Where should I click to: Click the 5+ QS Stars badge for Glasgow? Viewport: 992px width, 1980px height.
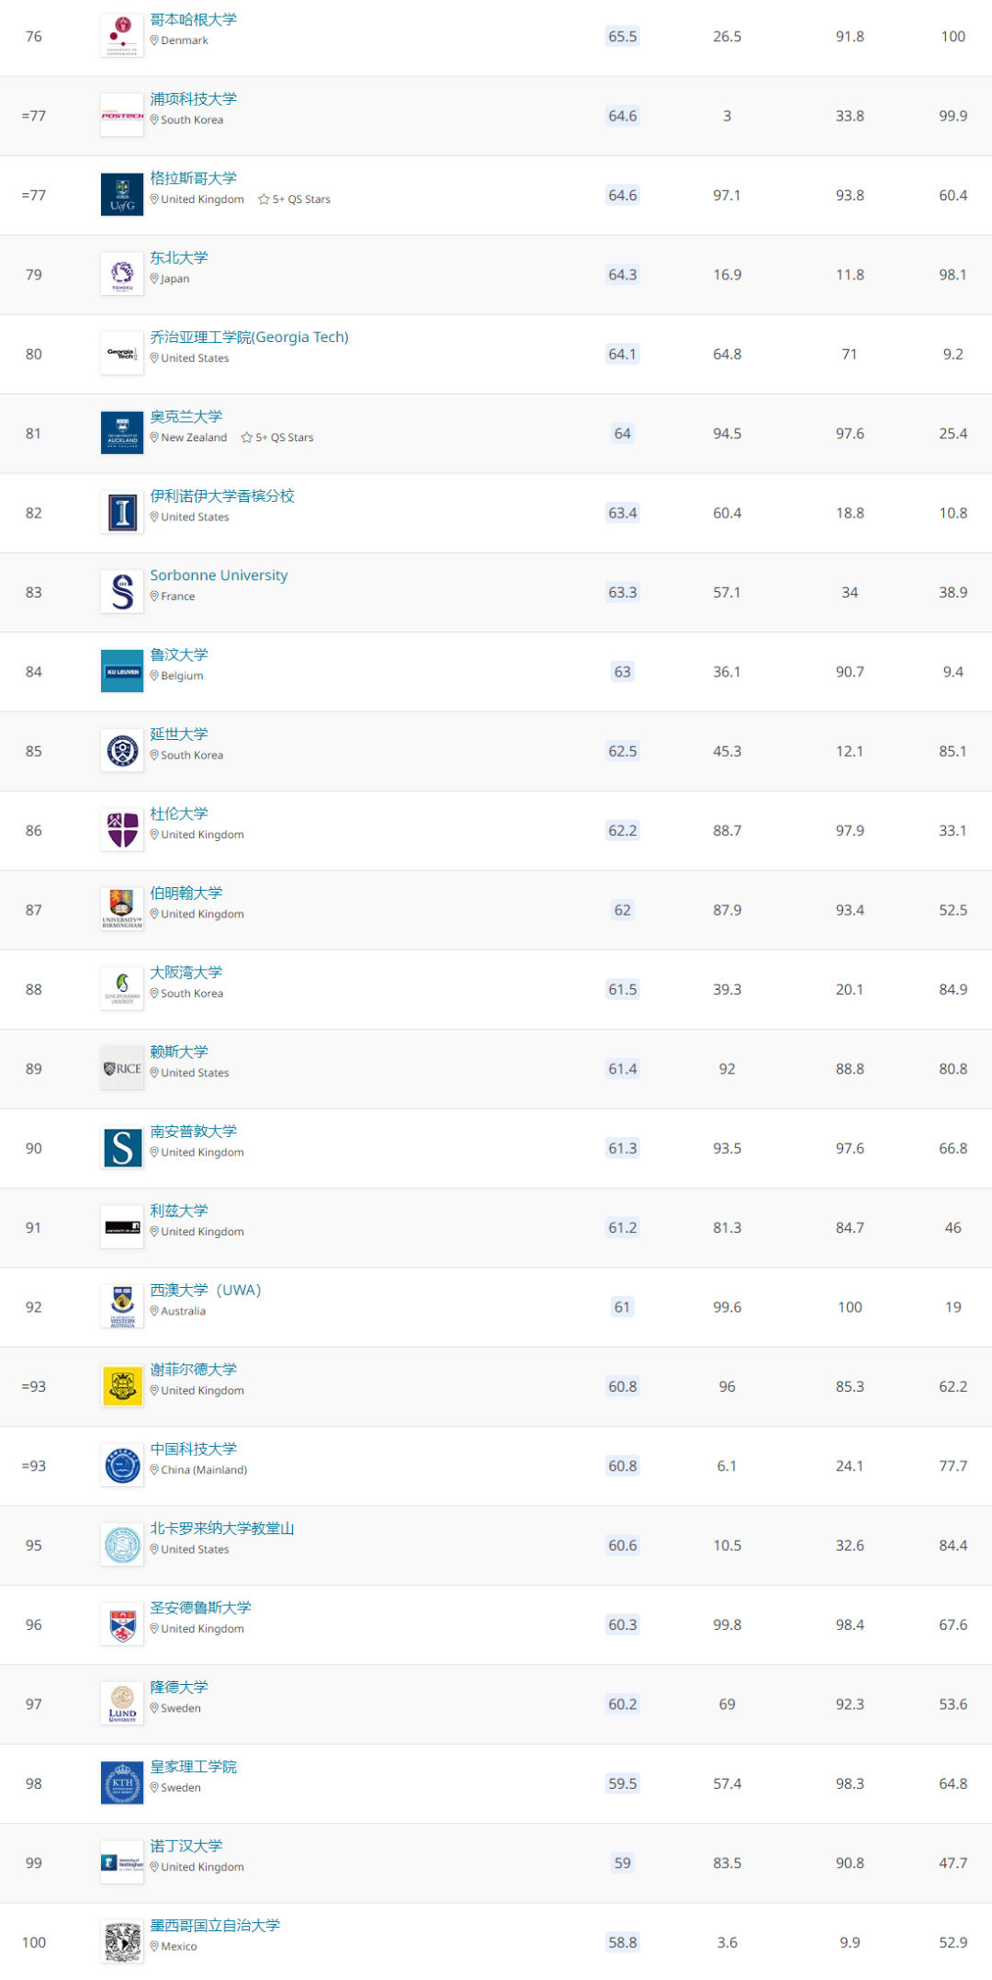pos(295,199)
